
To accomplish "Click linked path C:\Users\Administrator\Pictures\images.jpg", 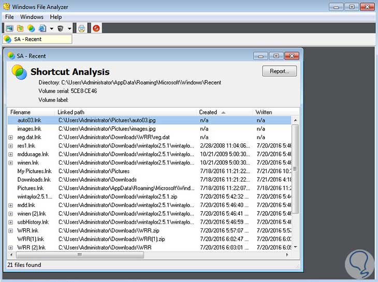I will click(107, 129).
